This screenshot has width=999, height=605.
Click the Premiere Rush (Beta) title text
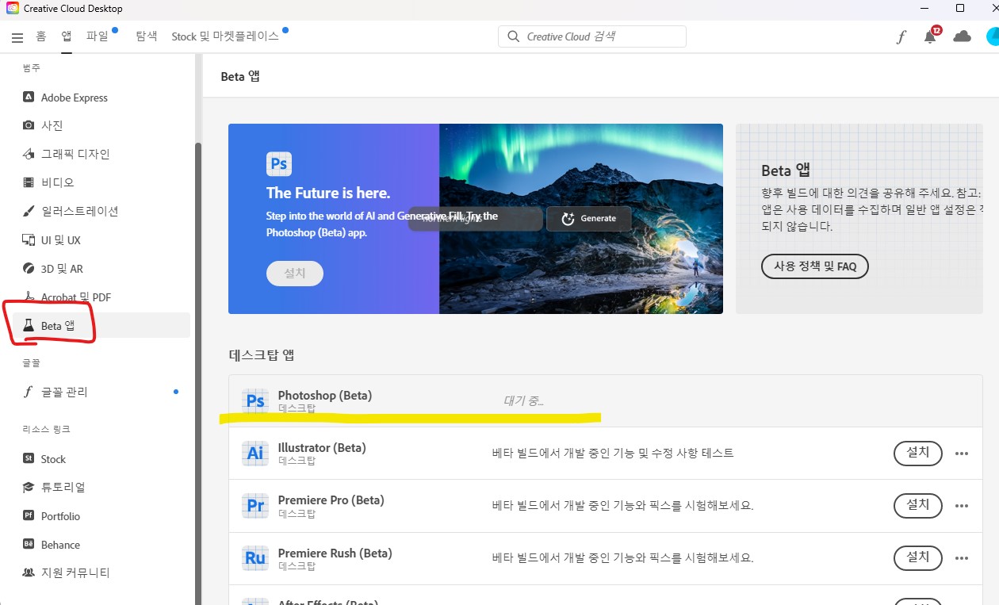pos(335,553)
